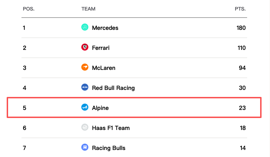Click the Mercedes team logo icon

click(85, 27)
